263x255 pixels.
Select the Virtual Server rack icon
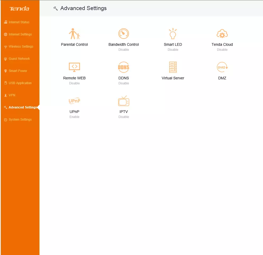(x=173, y=67)
